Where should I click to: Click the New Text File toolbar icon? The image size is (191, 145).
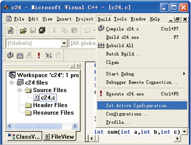[10, 30]
